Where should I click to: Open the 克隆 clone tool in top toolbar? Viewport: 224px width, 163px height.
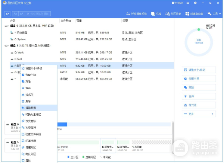156,14
